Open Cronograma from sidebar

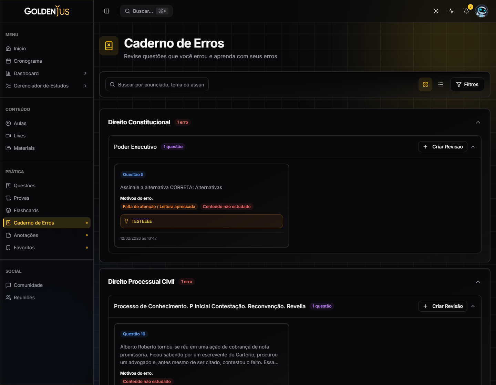[46, 61]
